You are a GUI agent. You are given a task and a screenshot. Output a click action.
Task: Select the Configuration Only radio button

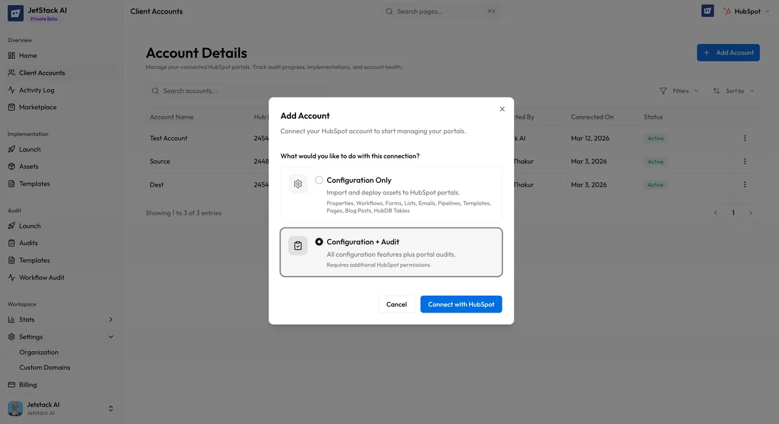tap(319, 180)
